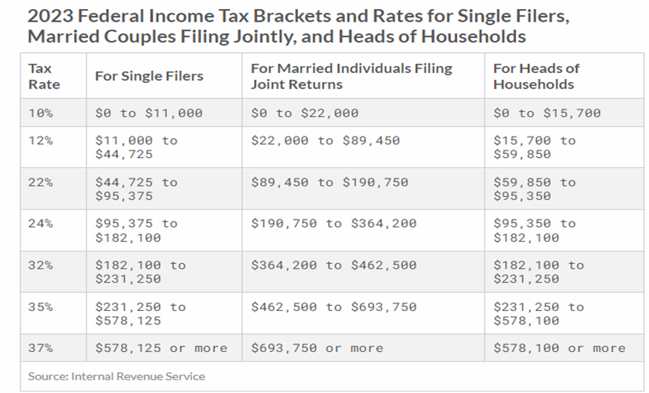Click the "$0 to $22,000" cell
Image resolution: width=649 pixels, height=393 pixels.
point(305,113)
